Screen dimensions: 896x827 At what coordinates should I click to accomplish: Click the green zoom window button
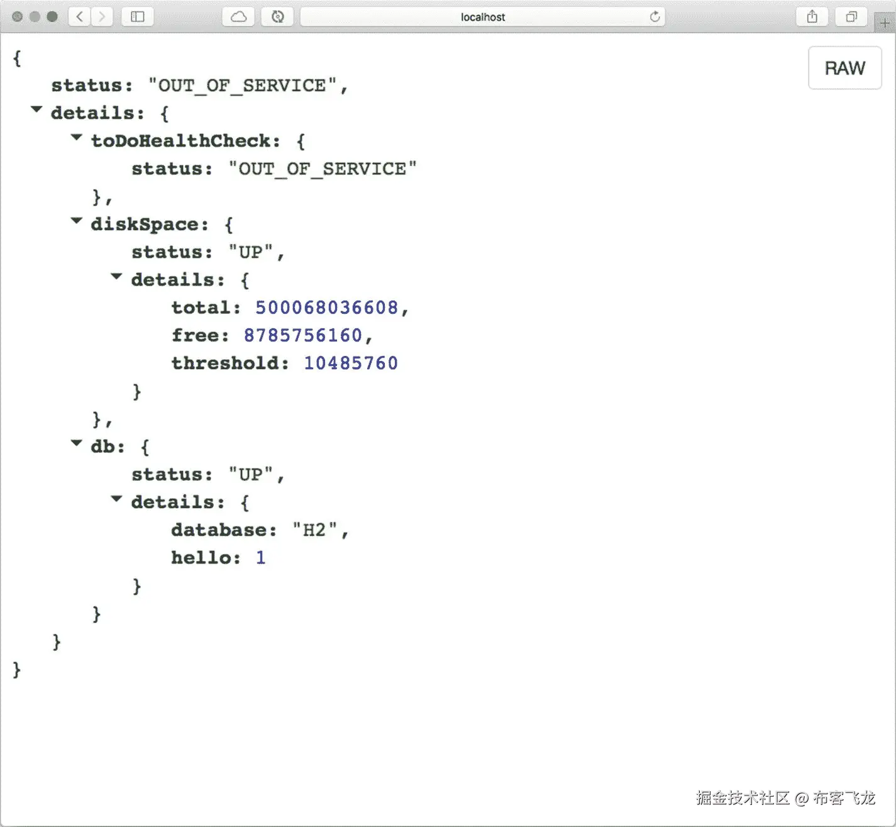(x=53, y=17)
